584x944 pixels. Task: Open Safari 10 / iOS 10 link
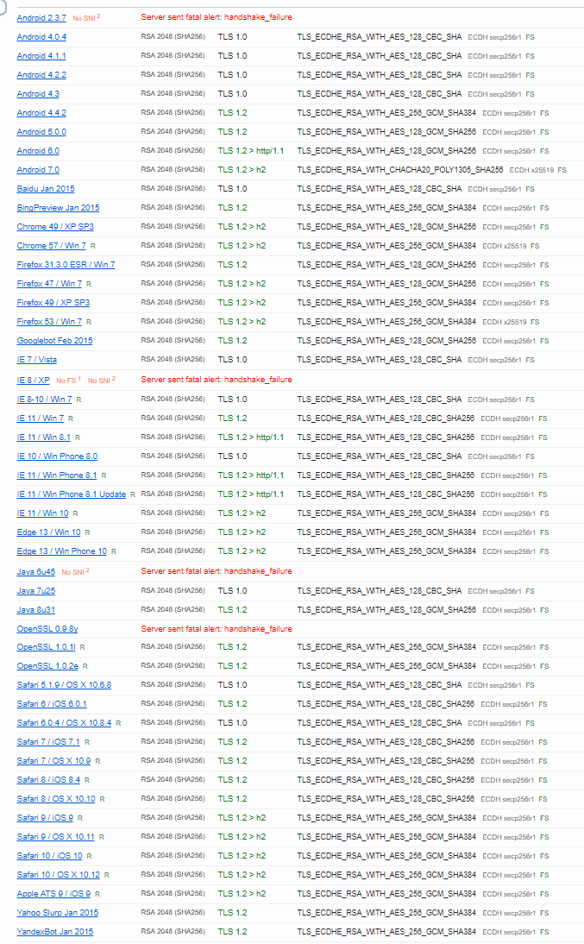point(49,855)
